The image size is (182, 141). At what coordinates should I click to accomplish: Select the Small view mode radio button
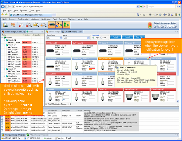101,37
